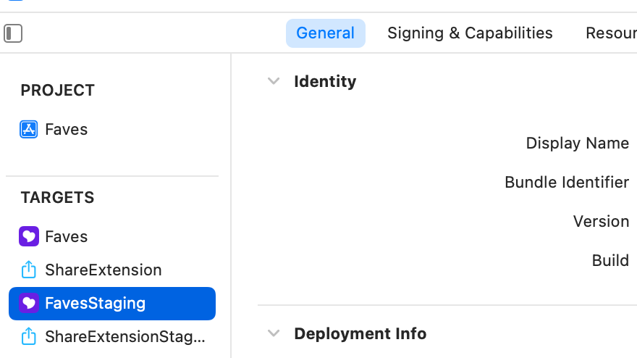637x358 pixels.
Task: Toggle the sidebar panel icon
Action: coord(13,33)
